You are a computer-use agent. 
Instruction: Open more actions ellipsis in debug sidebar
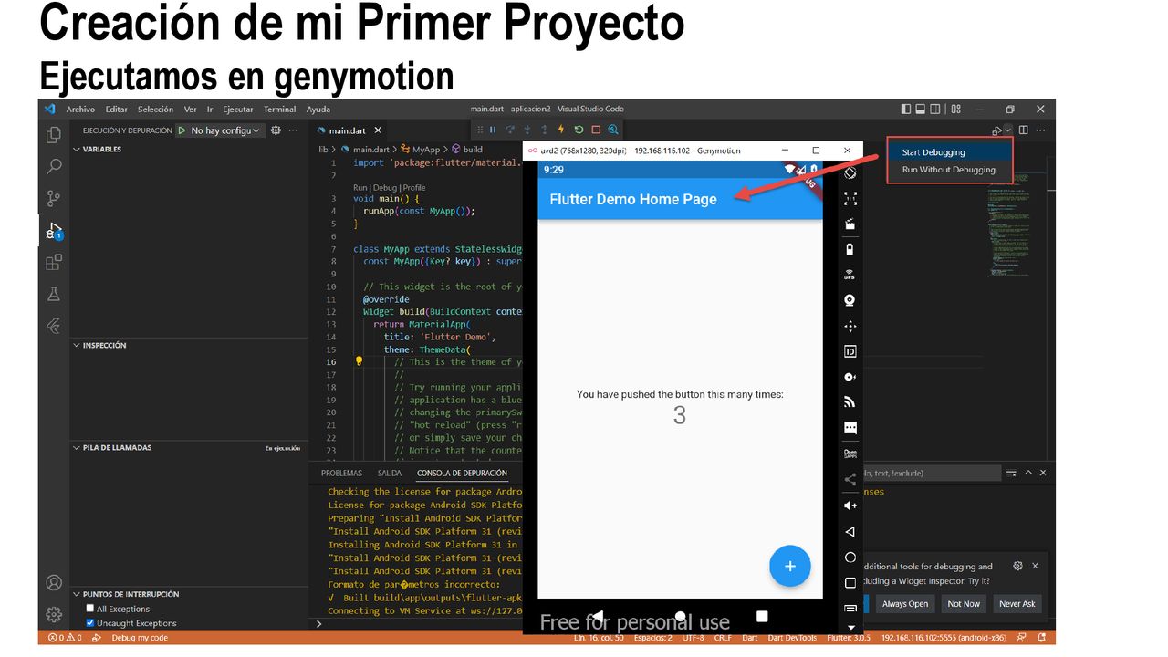pyautogui.click(x=293, y=130)
